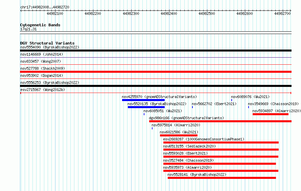
Task: Open nsv1146669 (John2014) variant label
Action: tap(42, 54)
